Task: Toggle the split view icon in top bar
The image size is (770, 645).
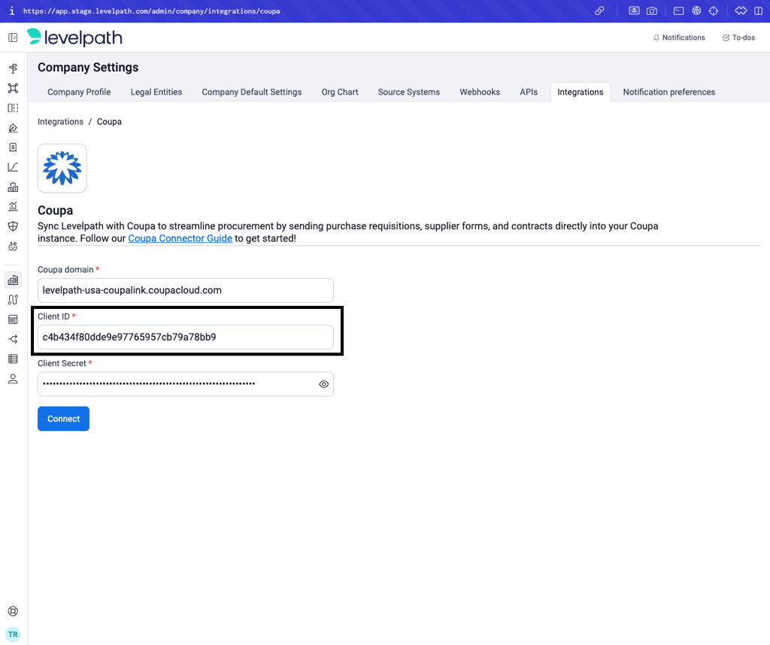Action: pyautogui.click(x=759, y=11)
